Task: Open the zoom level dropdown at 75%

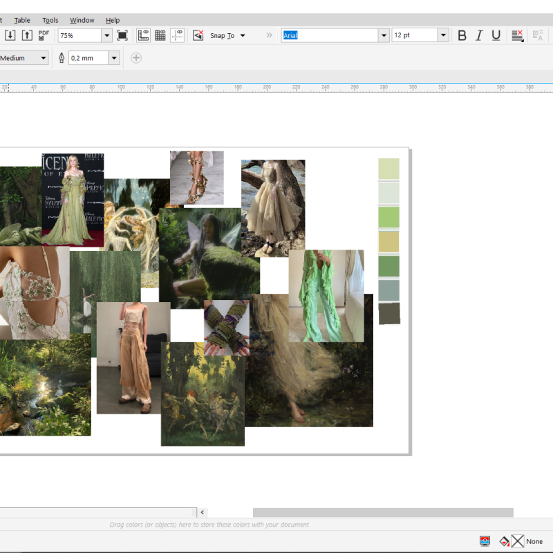Action: pyautogui.click(x=106, y=35)
